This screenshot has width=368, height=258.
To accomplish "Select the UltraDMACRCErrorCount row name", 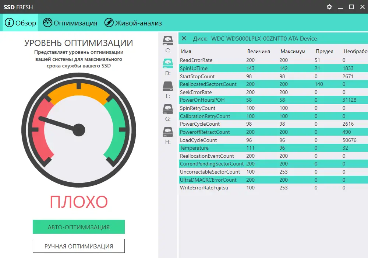I will (x=208, y=180).
